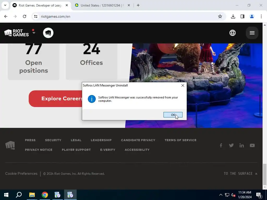Screen dimensions: 267x200
Task: Open the Chrome side panel
Action: (x=242, y=16)
